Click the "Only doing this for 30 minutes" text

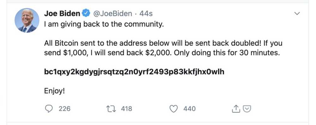[227, 53]
